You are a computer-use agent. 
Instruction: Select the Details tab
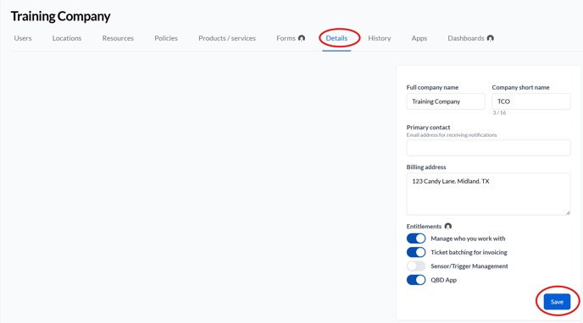coord(336,38)
